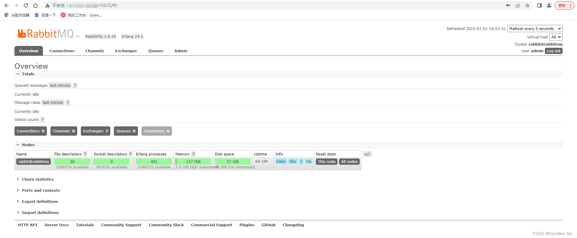Open the browser profile avatar
The image size is (577, 238).
[549, 5]
